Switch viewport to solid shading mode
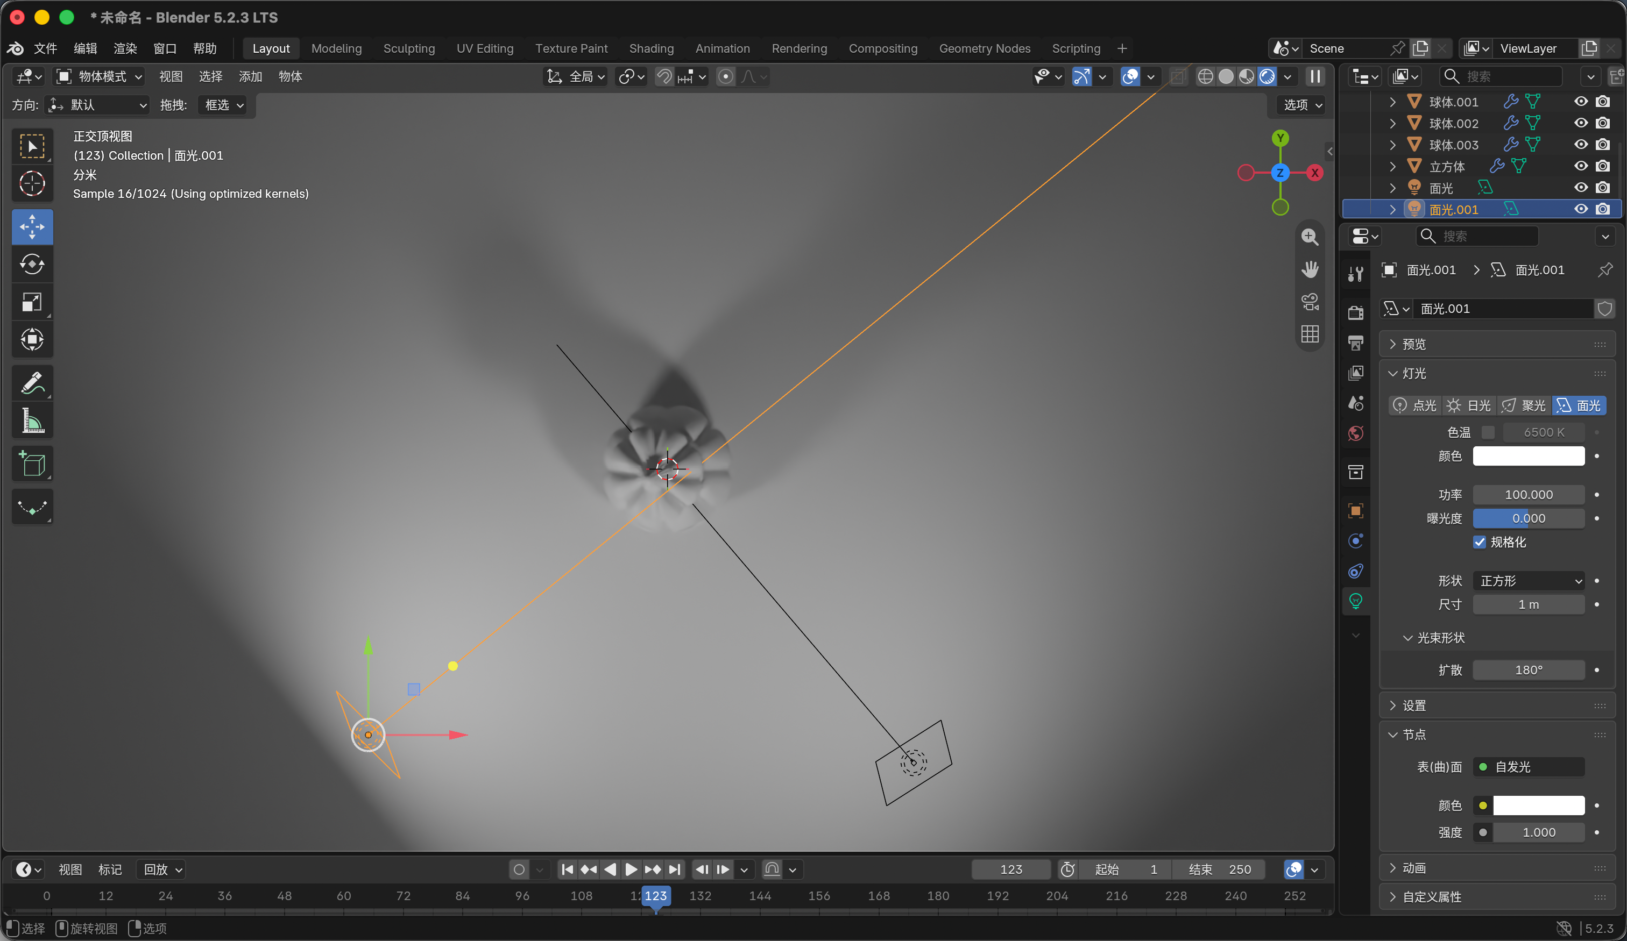The width and height of the screenshot is (1627, 941). point(1226,77)
